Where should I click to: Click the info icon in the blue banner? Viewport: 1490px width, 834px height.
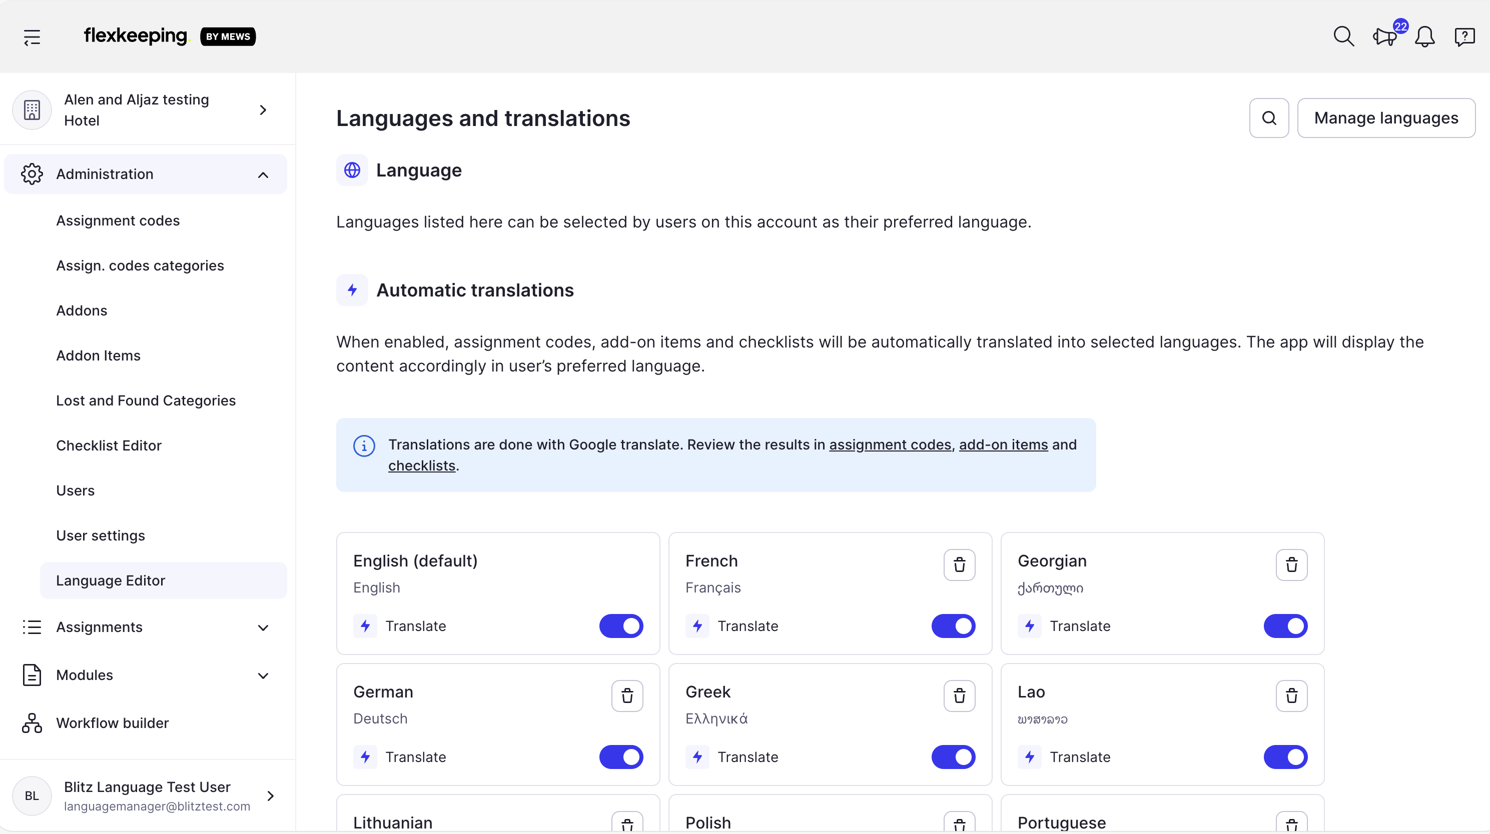click(x=364, y=445)
